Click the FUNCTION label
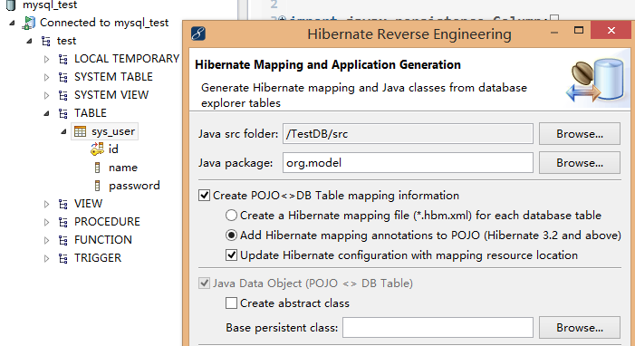Image resolution: width=635 pixels, height=346 pixels. (x=103, y=240)
